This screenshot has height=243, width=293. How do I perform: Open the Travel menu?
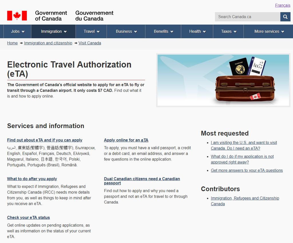[91, 31]
